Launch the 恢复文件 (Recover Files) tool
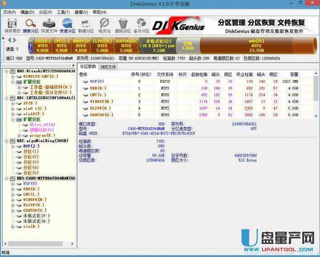320x257 pixels. [x=49, y=26]
